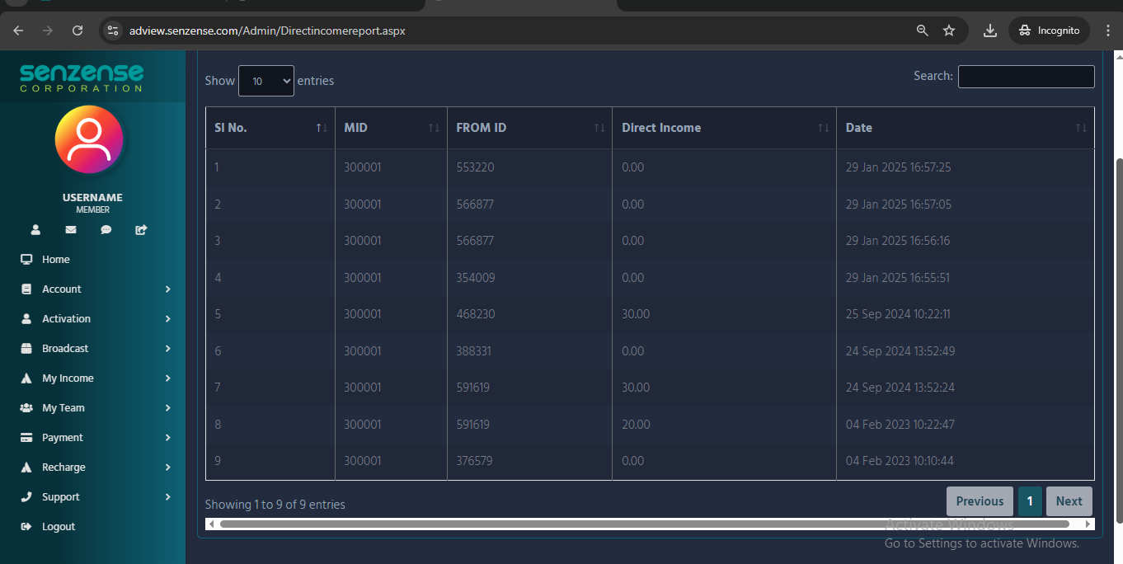This screenshot has width=1123, height=564.
Task: Open the Account menu item
Action: (62, 289)
